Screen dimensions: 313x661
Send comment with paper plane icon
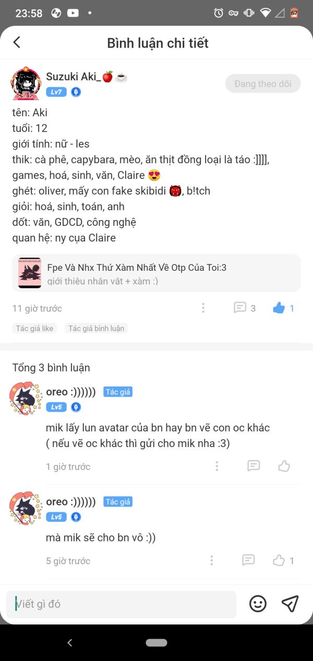pos(290,604)
